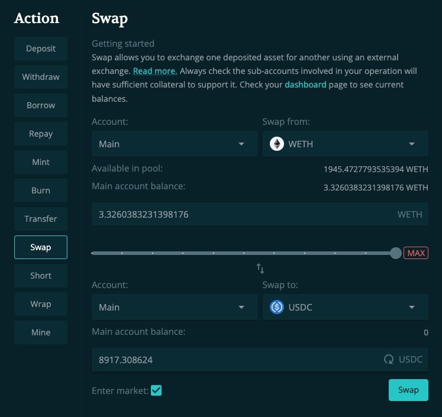442x417 pixels.
Task: Click the swap amount slider handle
Action: tap(396, 253)
